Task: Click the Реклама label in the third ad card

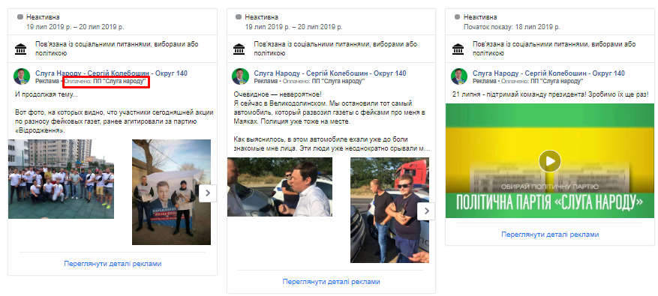Action: click(485, 82)
